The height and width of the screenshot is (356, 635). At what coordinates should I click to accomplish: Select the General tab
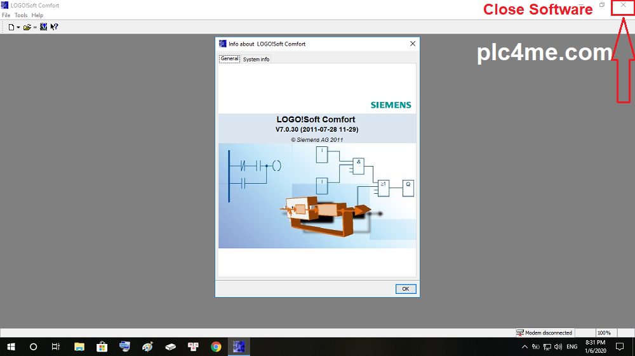tap(229, 59)
